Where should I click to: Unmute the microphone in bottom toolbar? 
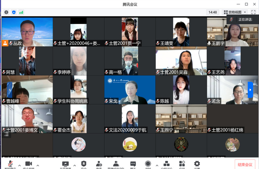pyautogui.click(x=10, y=164)
